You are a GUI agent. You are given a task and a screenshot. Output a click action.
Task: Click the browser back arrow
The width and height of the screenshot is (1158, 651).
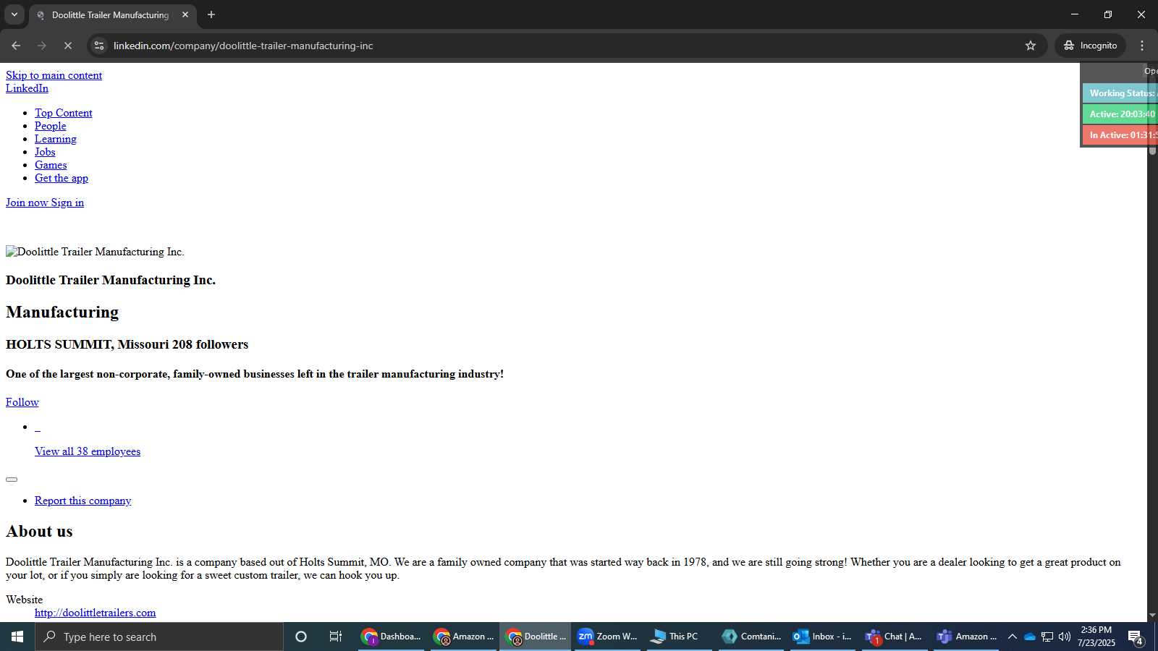(16, 46)
